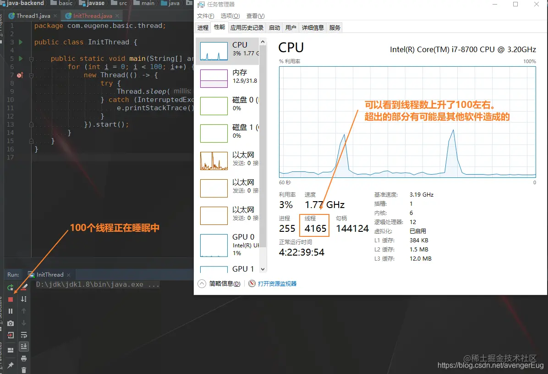Switch to the 应用历史记录 tab
The height and width of the screenshot is (374, 548).
click(247, 27)
